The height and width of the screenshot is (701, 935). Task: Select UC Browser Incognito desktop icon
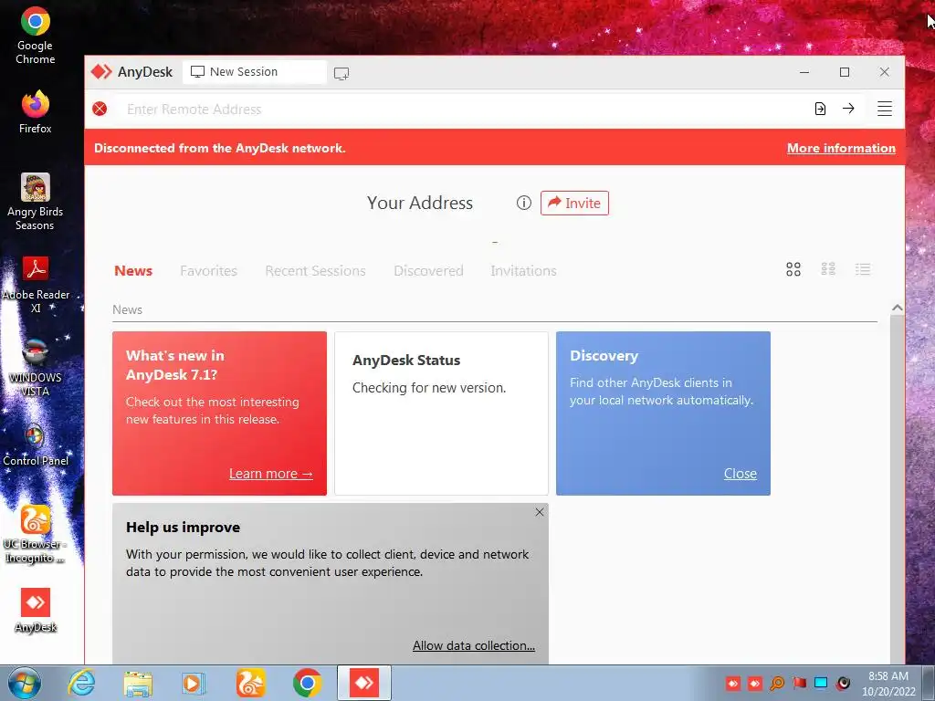[x=36, y=534]
